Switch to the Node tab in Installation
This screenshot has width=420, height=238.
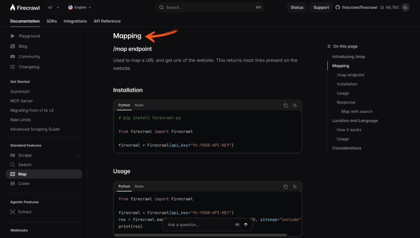(x=139, y=105)
